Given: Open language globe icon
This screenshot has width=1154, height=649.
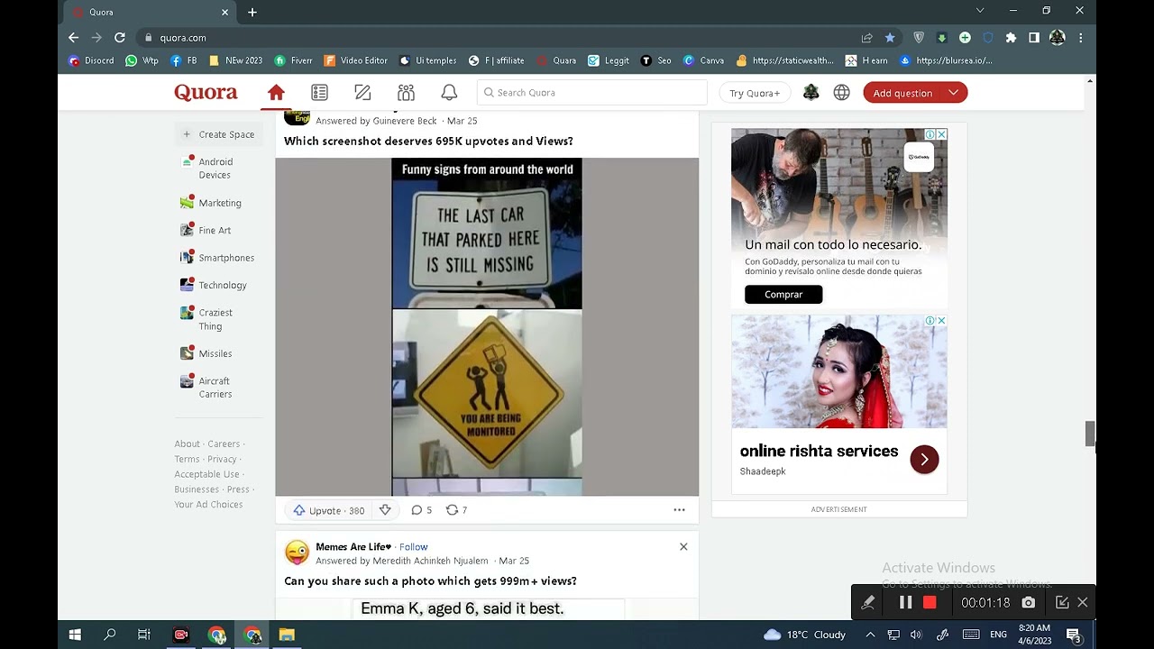Looking at the screenshot, I should click(x=841, y=93).
